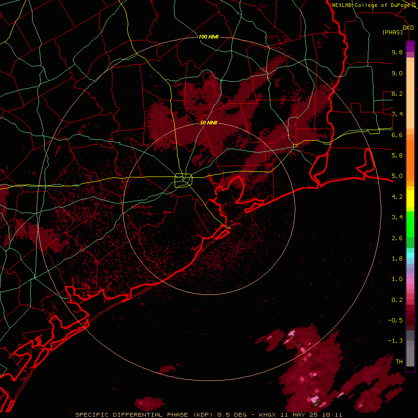Click the 50 NMI range ring label
Screen dimensions: 418x418
(209, 123)
